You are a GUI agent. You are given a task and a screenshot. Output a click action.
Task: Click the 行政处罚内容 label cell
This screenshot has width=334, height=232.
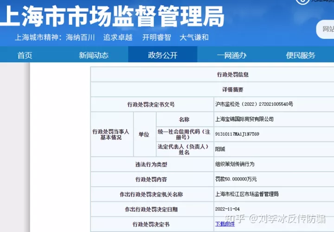coord(151,180)
